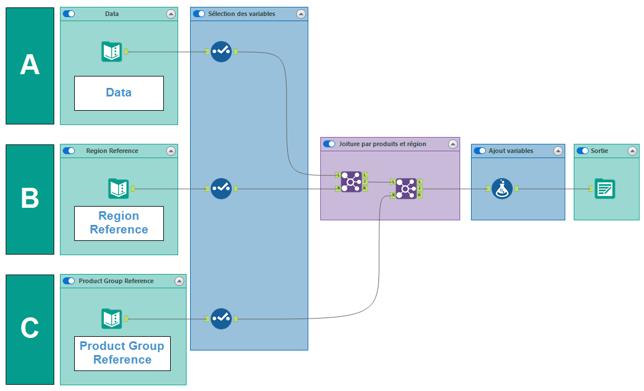Image resolution: width=644 pixels, height=391 pixels.
Task: Collapse the Data container
Action: 171,14
